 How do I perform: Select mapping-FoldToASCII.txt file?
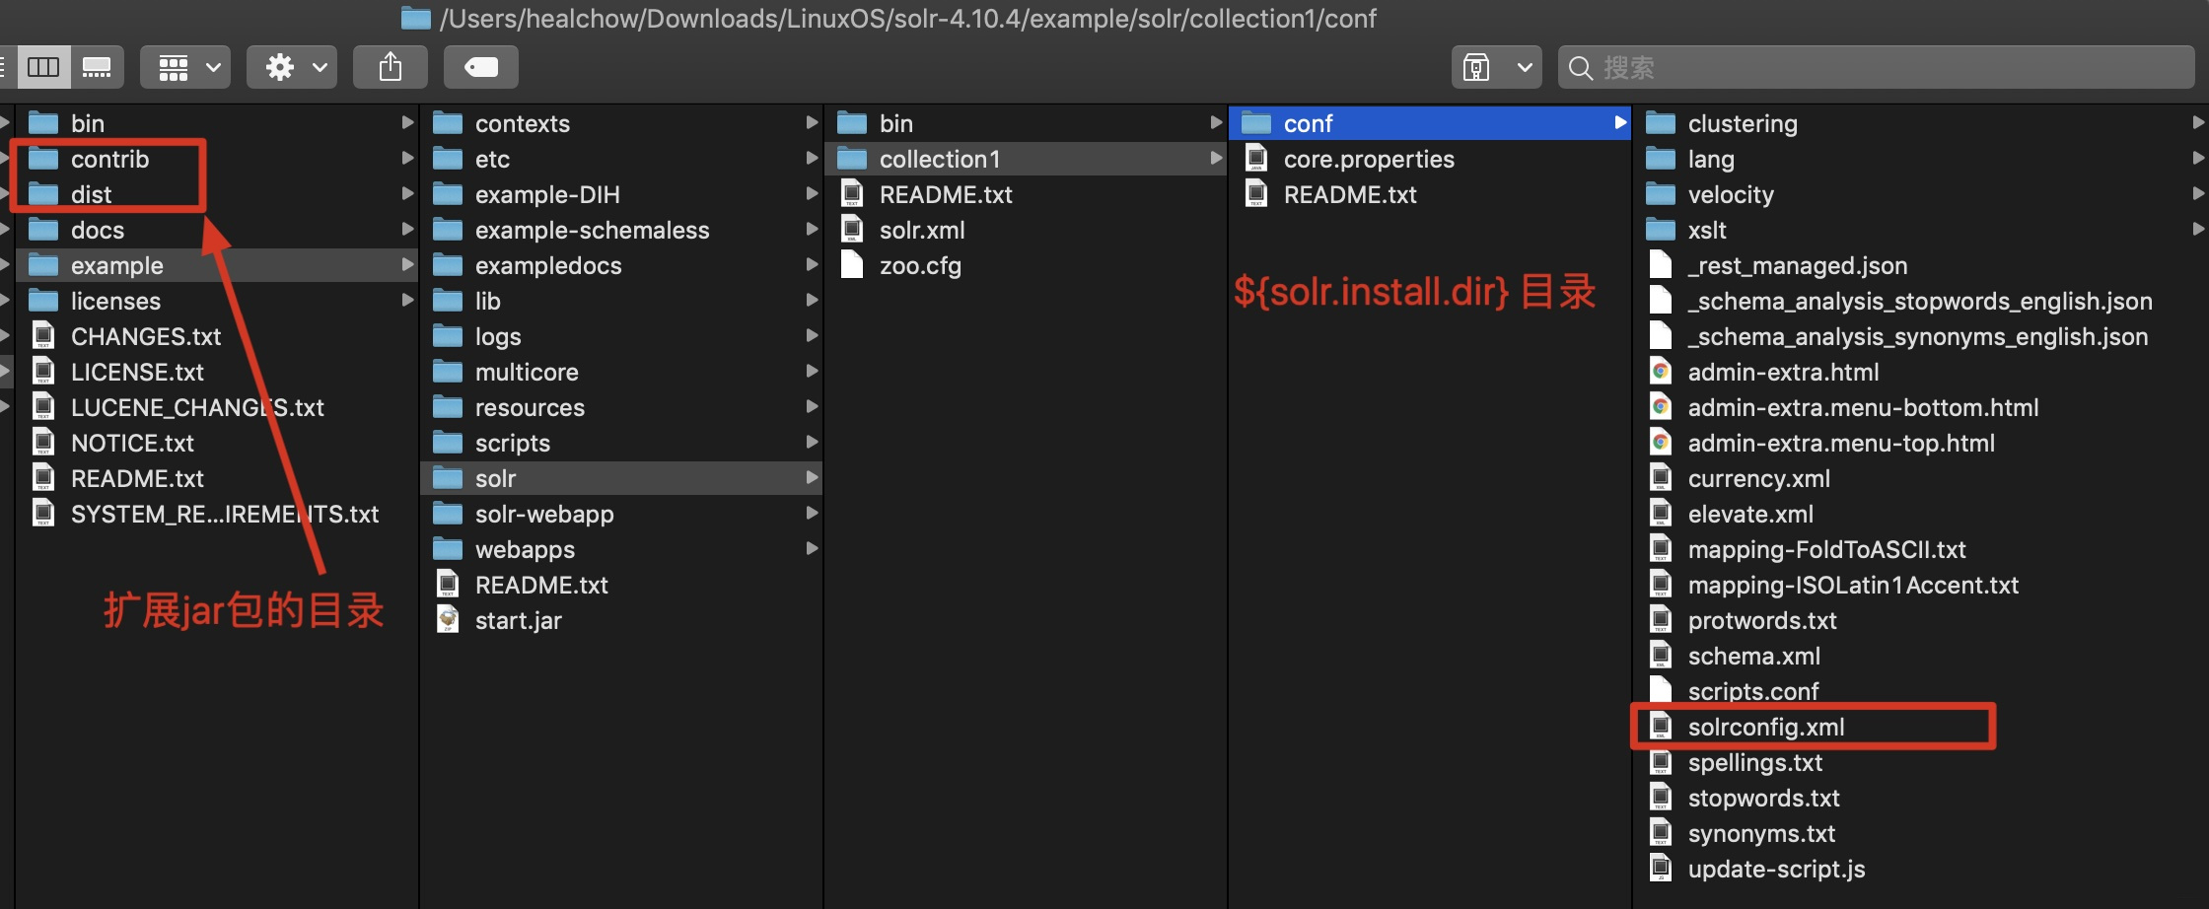tap(1921, 549)
